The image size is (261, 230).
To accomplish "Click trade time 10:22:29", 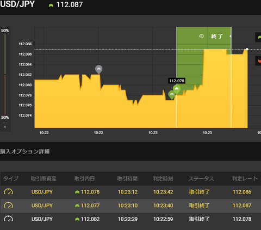I will [128, 219].
